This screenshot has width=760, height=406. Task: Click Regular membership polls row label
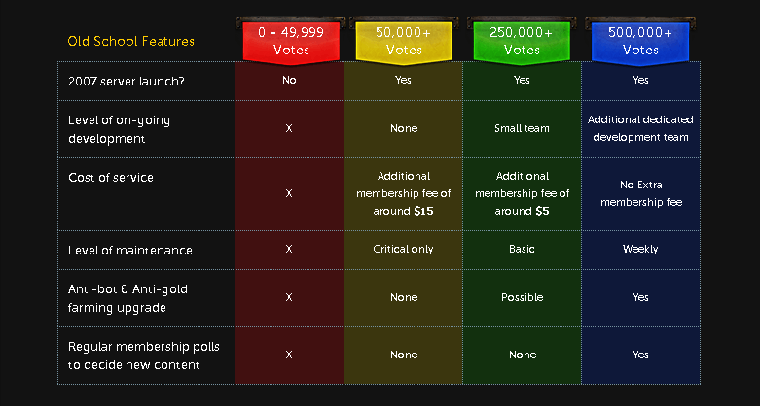(144, 355)
